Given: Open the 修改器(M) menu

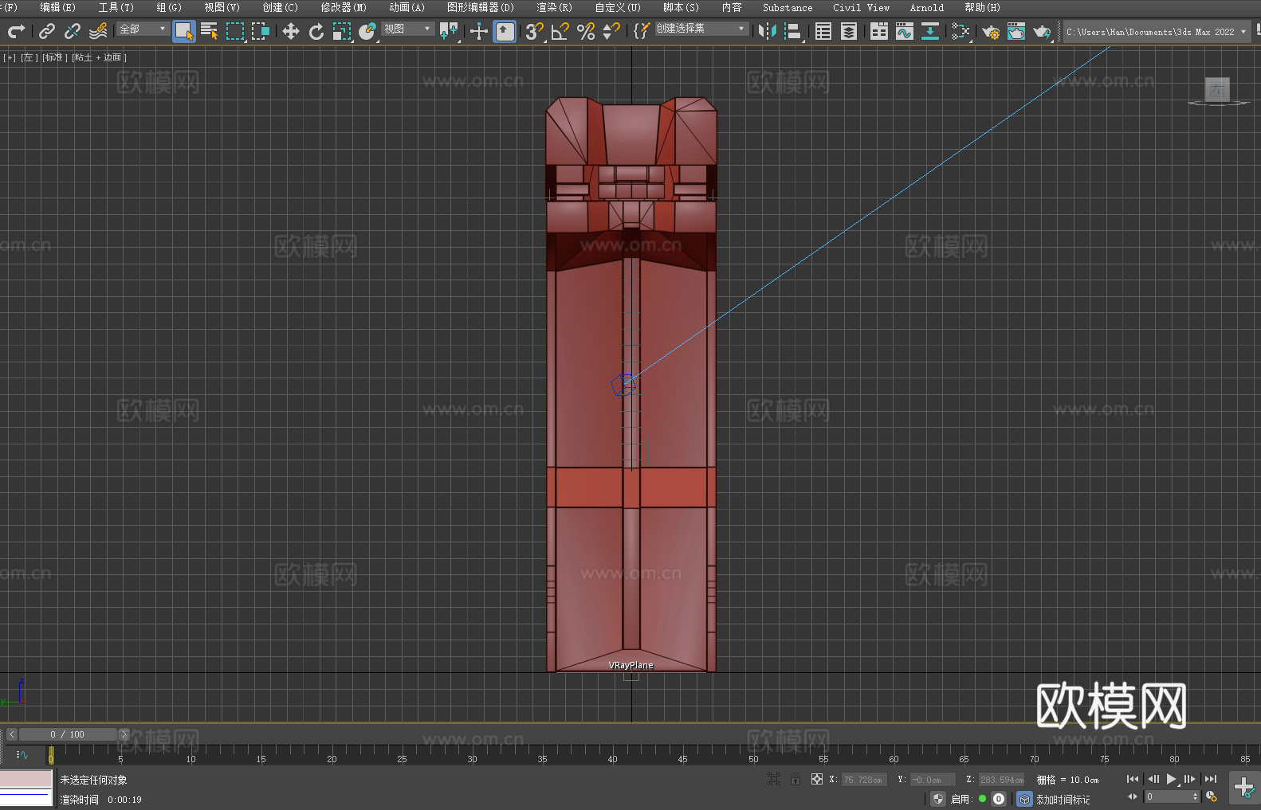Looking at the screenshot, I should tap(344, 7).
